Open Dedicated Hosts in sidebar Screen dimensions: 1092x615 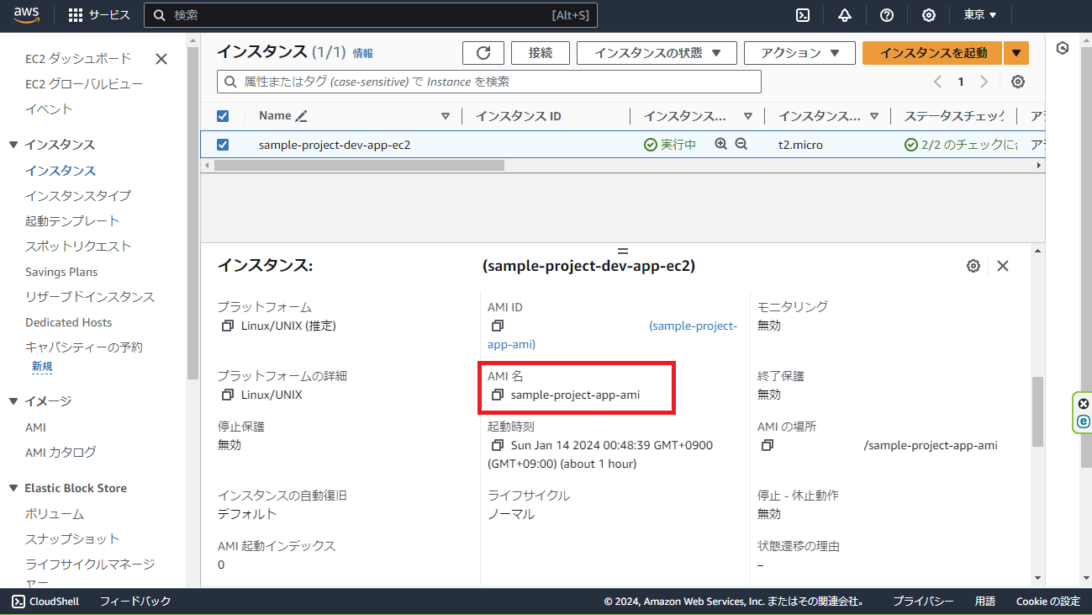pyautogui.click(x=68, y=322)
